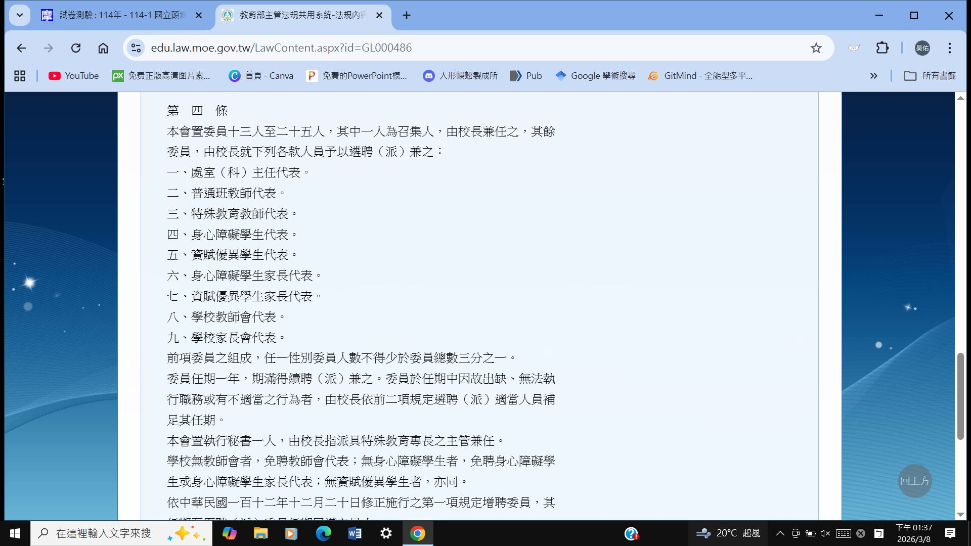Open the YouTube bookmark
971x546 pixels.
(74, 76)
